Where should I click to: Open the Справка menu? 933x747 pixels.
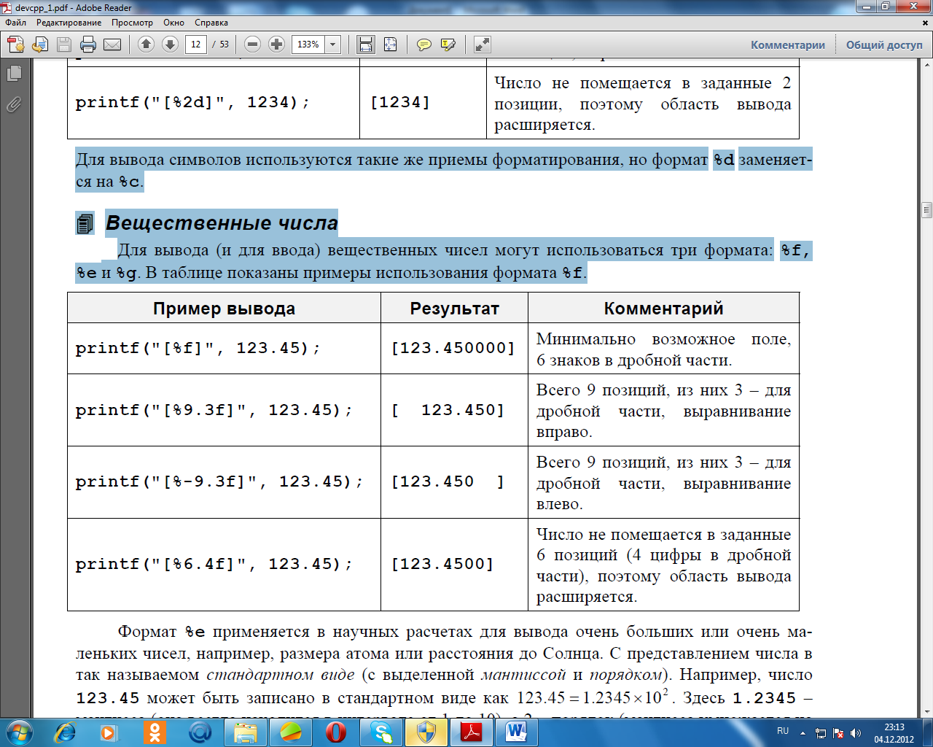tap(211, 23)
